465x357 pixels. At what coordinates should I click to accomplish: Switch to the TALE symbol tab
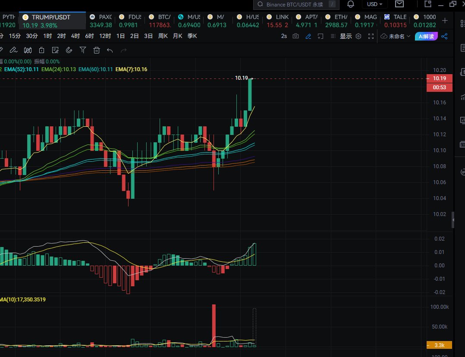(395, 21)
